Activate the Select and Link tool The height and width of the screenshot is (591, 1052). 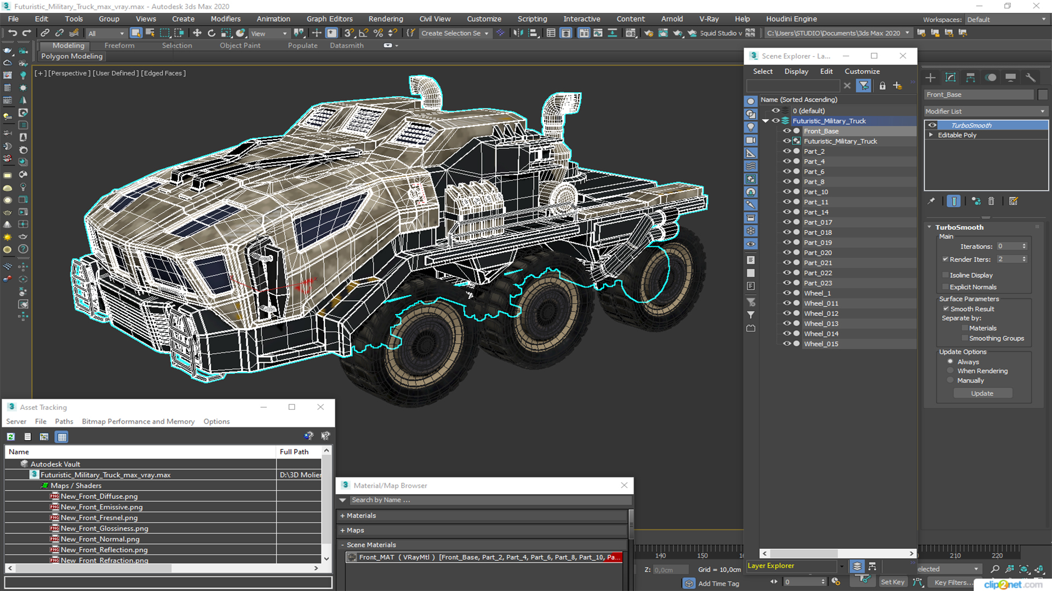point(45,33)
